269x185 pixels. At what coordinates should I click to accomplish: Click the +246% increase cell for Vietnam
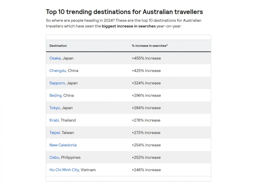(146, 170)
